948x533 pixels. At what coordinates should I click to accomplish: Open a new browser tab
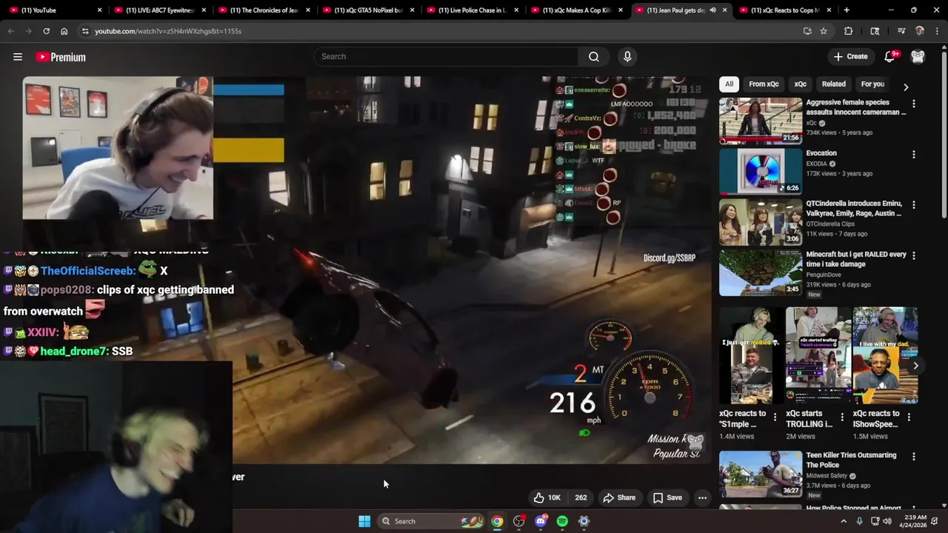(x=847, y=10)
